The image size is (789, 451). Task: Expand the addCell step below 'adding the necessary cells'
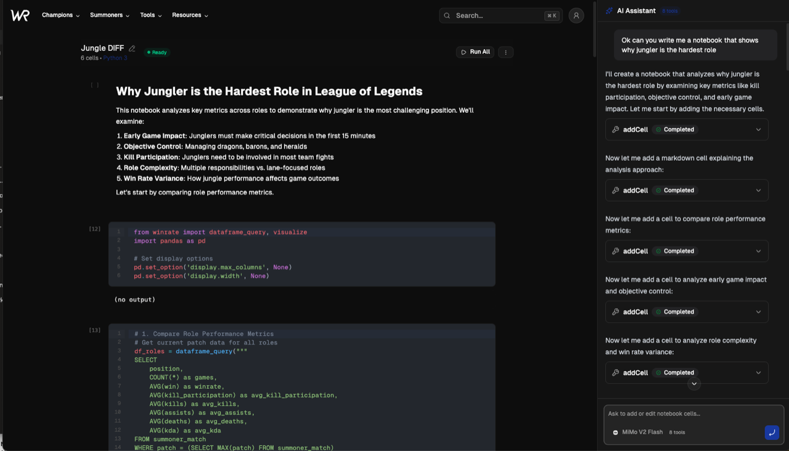tap(687, 129)
